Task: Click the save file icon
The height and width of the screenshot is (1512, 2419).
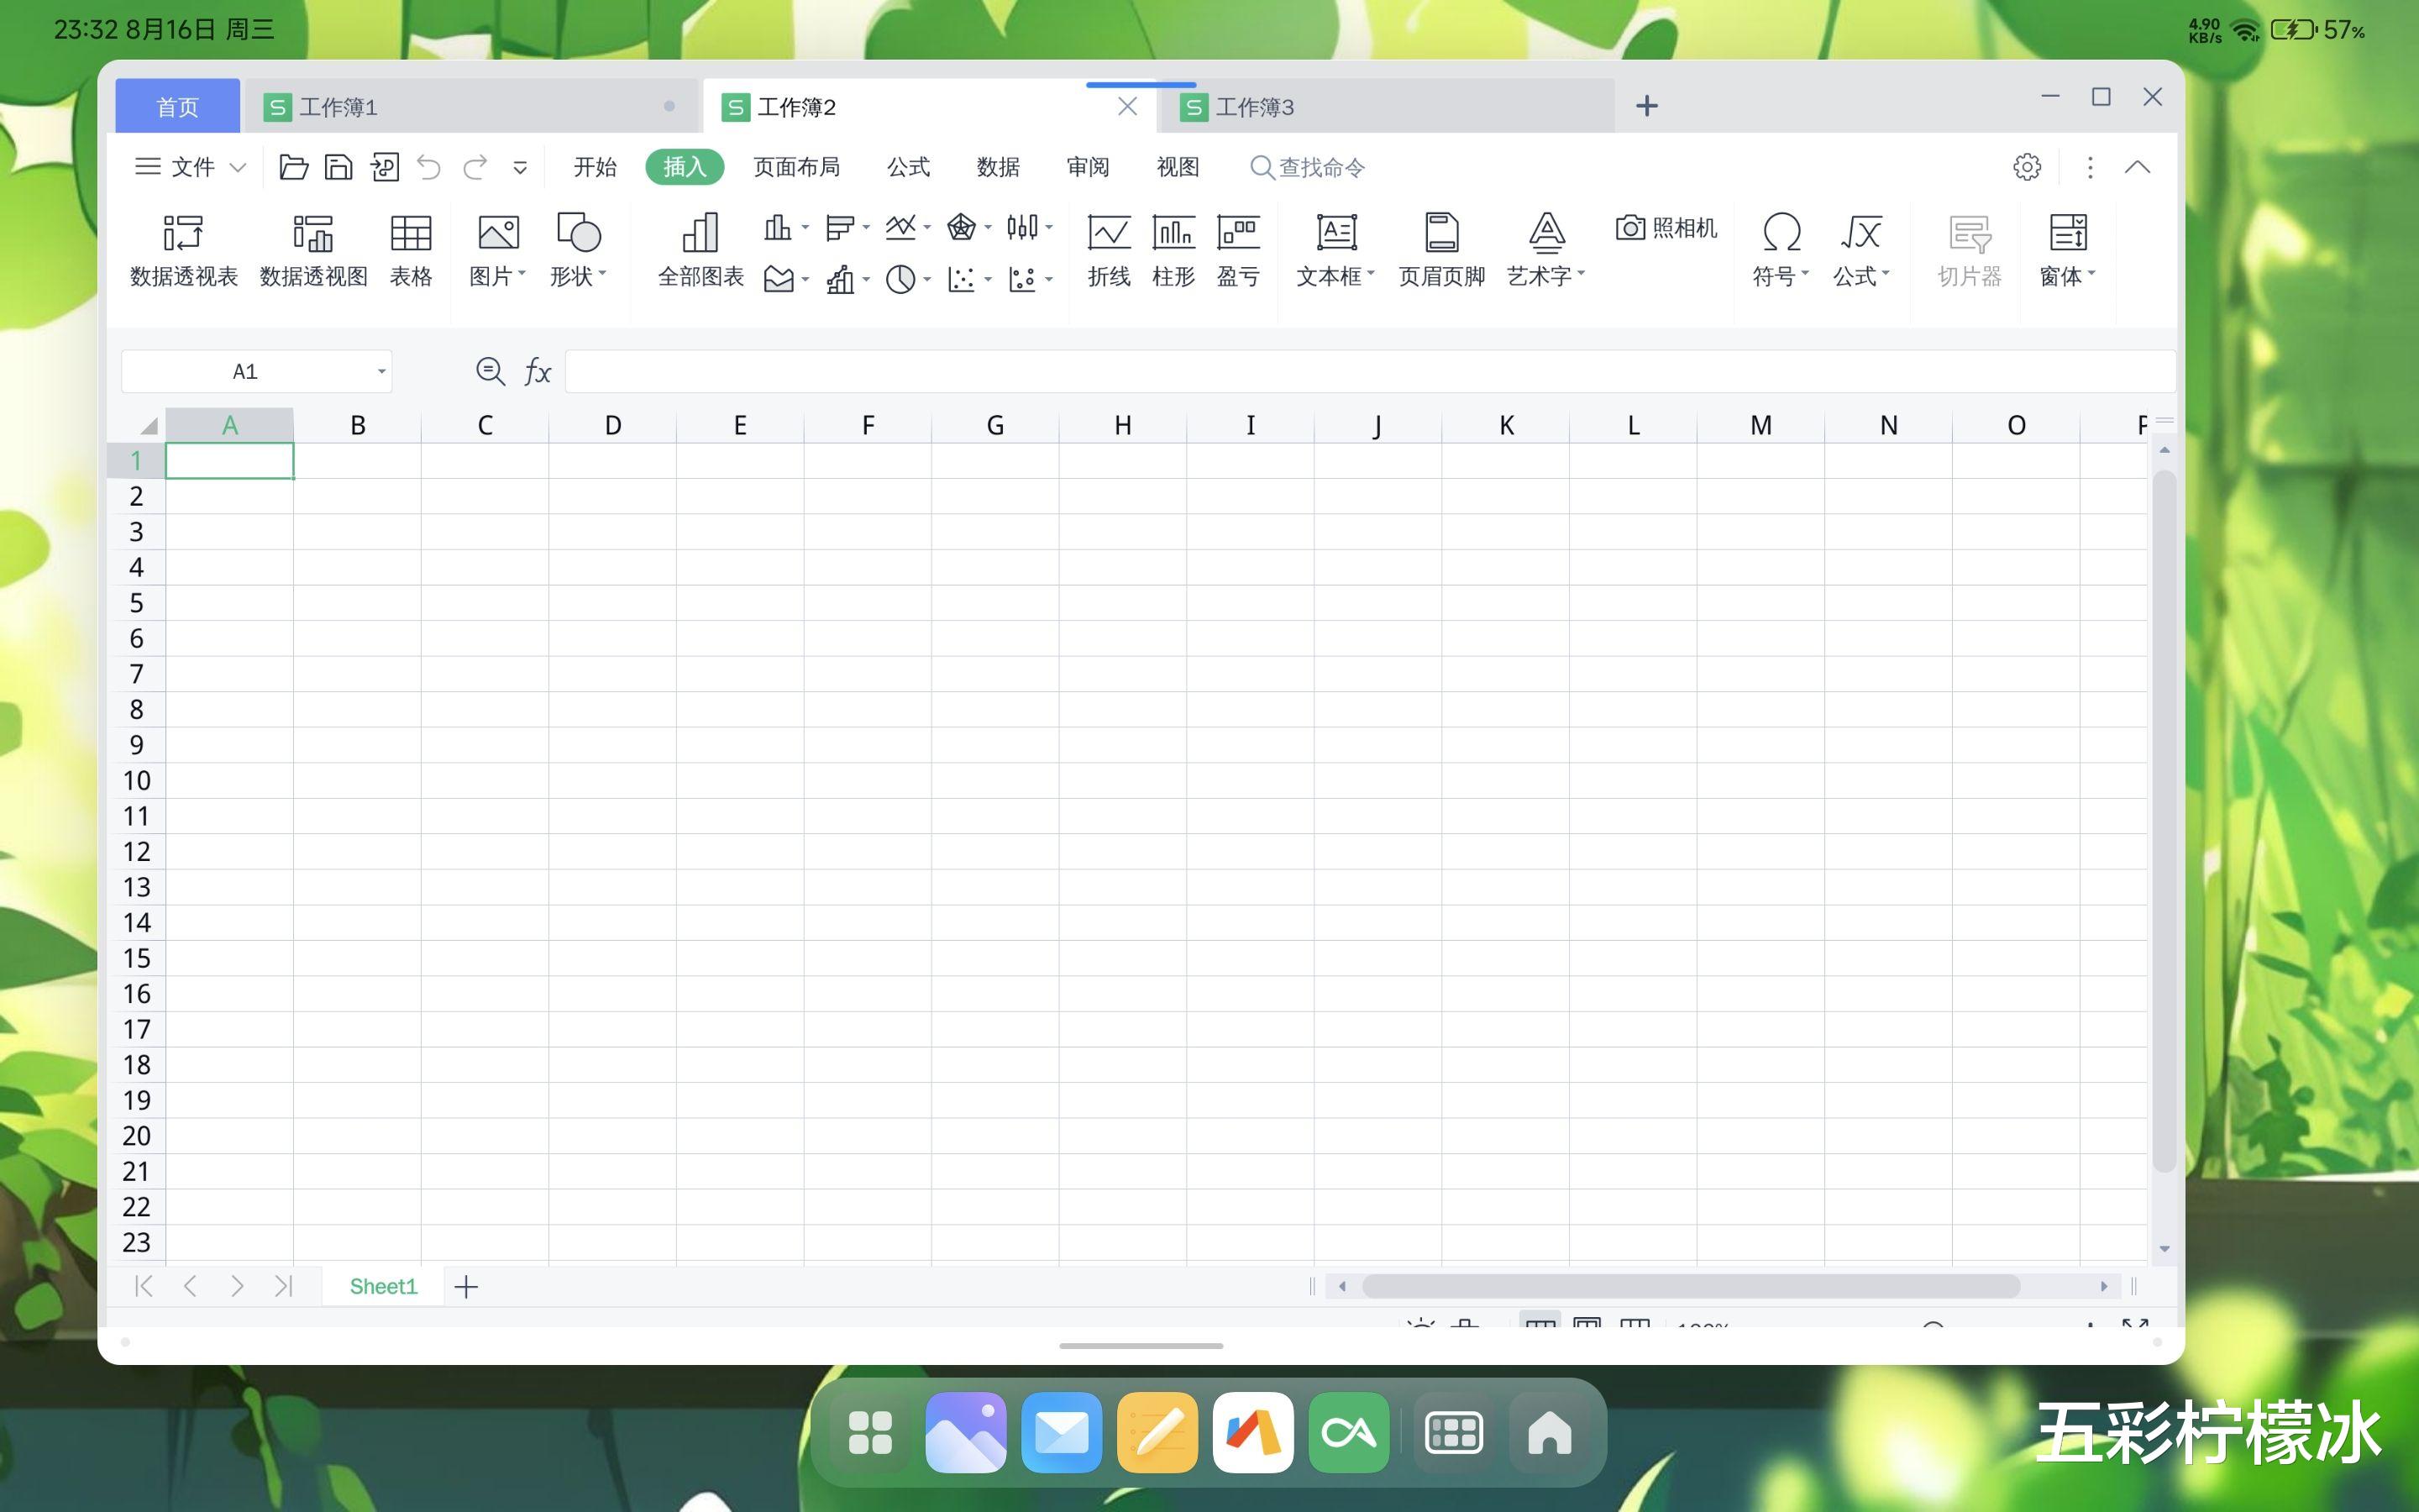Action: point(338,167)
